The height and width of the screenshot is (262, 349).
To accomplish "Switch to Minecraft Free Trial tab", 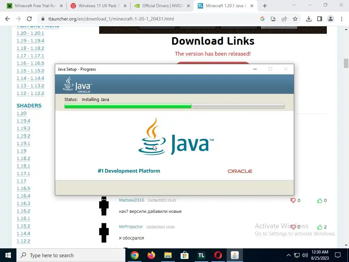I will [34, 6].
